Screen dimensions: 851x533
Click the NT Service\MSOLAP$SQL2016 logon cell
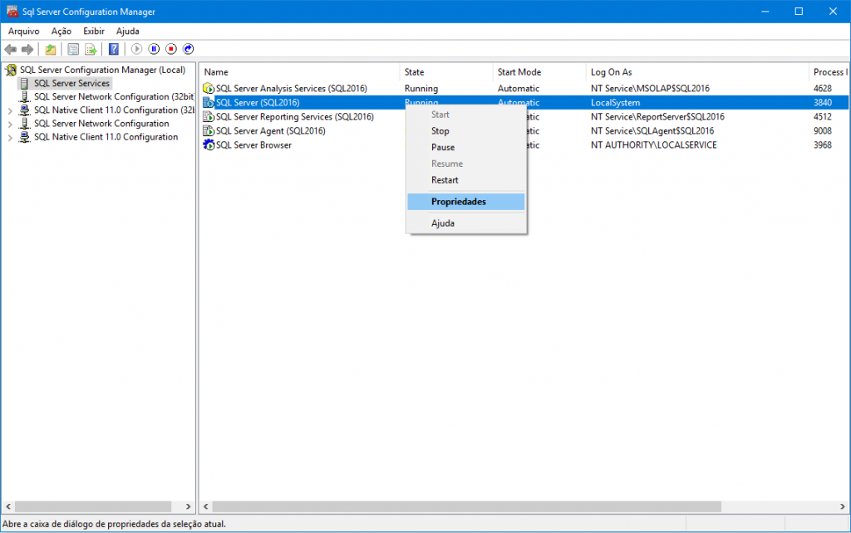(x=650, y=88)
